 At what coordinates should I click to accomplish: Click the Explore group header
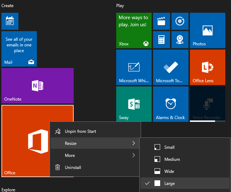[x=9, y=190]
